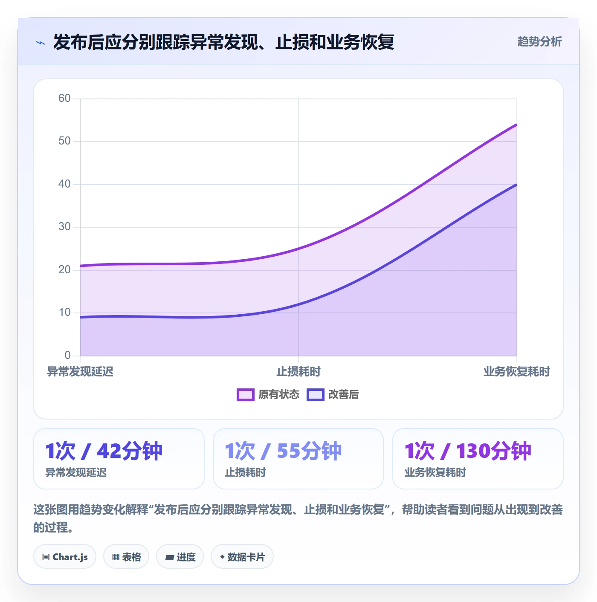Click the 业务恢复耗时 x-axis label
Screen dimensions: 597x602
(x=517, y=372)
